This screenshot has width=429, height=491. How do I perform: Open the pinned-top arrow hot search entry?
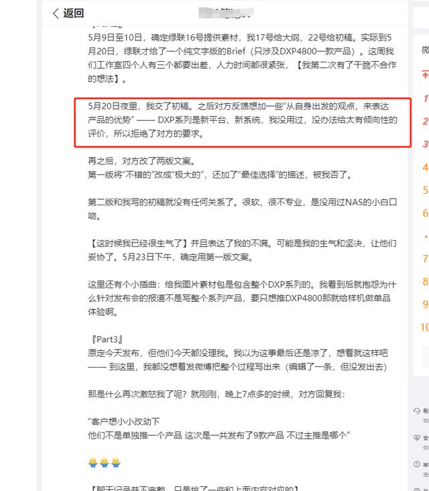click(x=425, y=75)
